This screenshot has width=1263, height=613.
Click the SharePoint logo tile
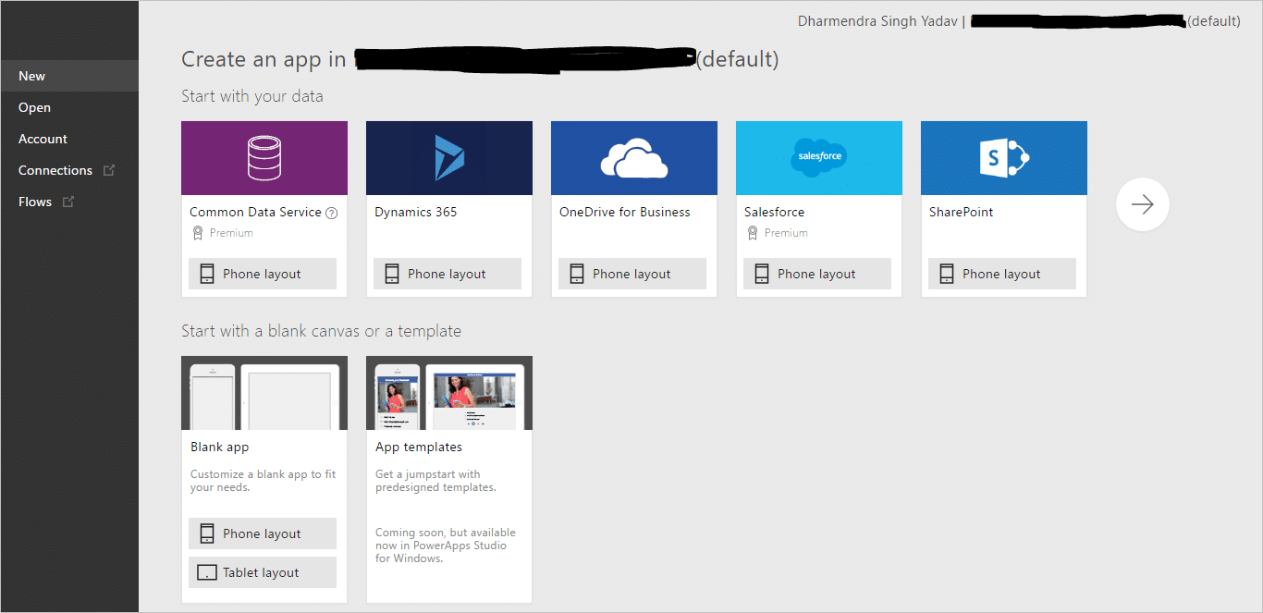click(1004, 158)
